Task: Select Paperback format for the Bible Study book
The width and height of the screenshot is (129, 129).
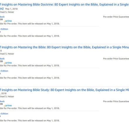Action: point(2,101)
